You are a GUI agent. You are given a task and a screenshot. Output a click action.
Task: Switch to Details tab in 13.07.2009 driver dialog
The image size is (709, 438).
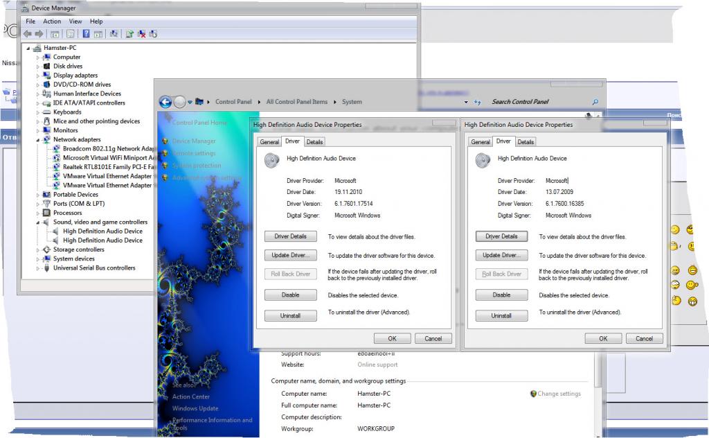(526, 142)
